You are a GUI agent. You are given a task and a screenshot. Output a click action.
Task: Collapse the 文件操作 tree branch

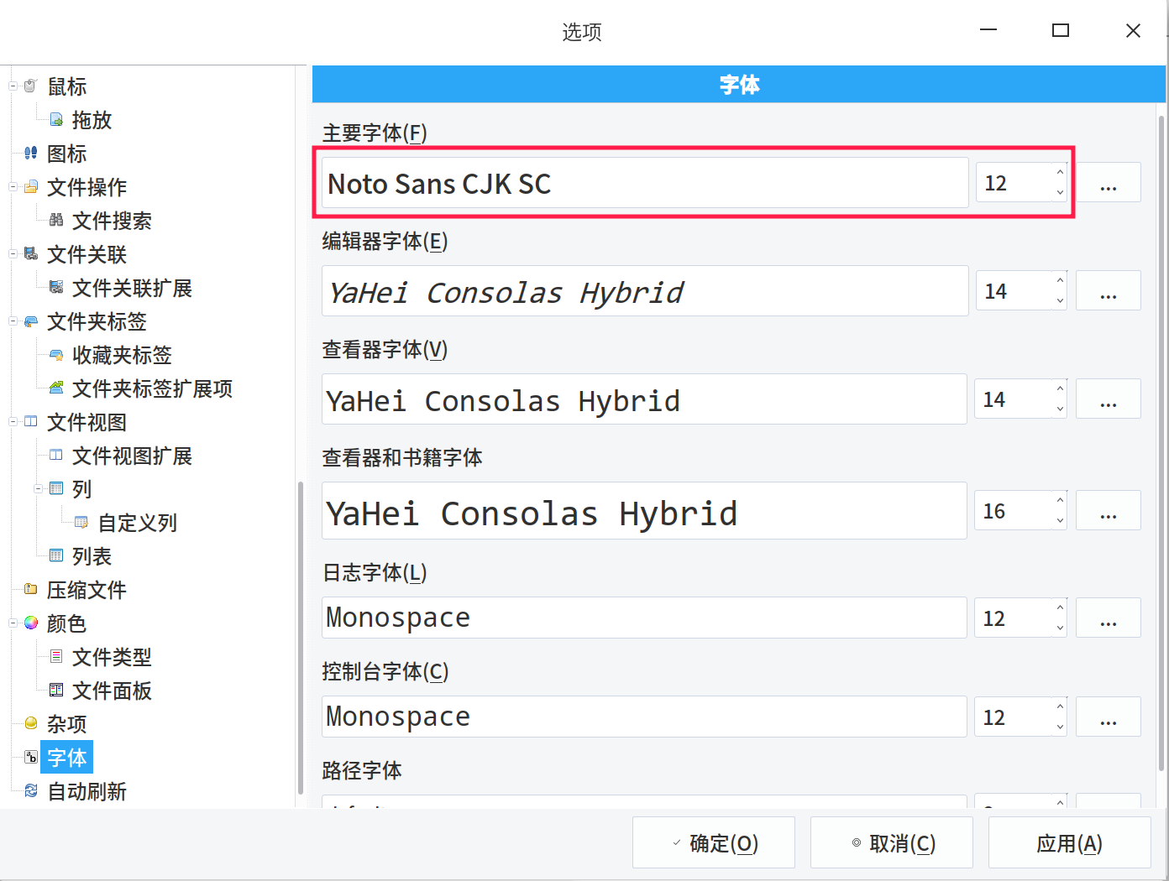pos(13,187)
